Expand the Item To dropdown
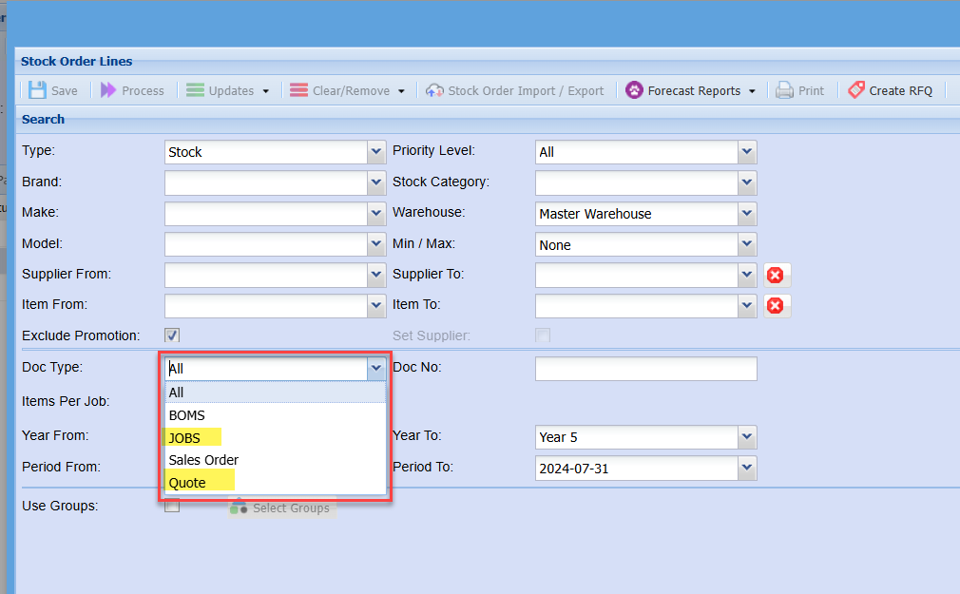This screenshot has height=594, width=960. pyautogui.click(x=747, y=305)
